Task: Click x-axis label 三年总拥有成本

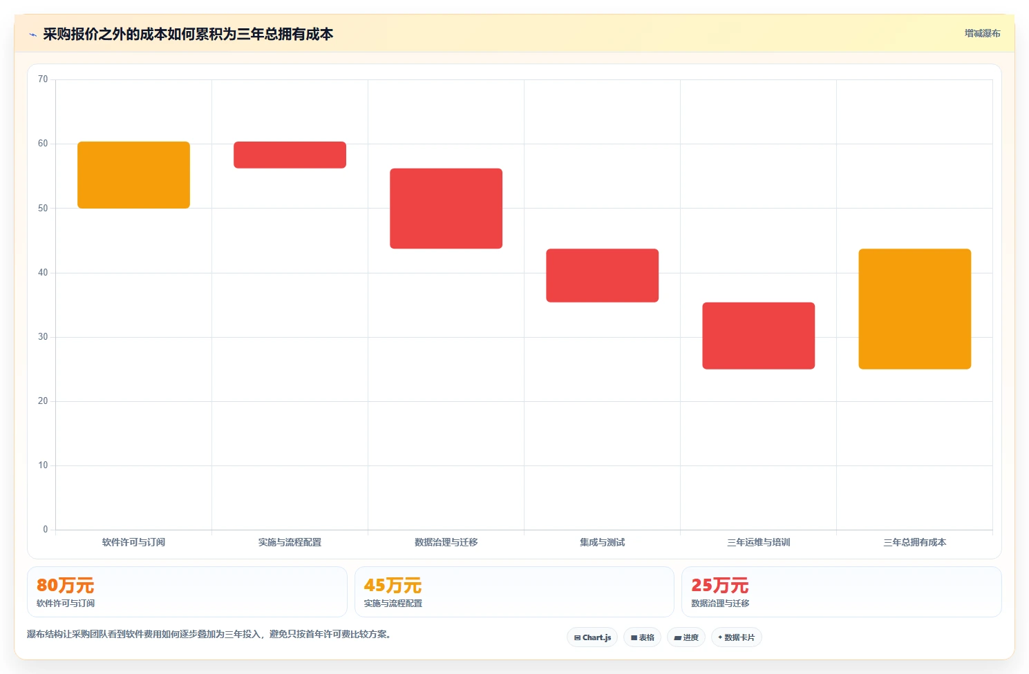Action: [x=914, y=542]
